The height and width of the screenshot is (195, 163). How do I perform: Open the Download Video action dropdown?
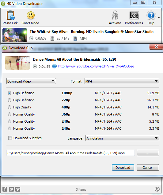click(x=31, y=81)
